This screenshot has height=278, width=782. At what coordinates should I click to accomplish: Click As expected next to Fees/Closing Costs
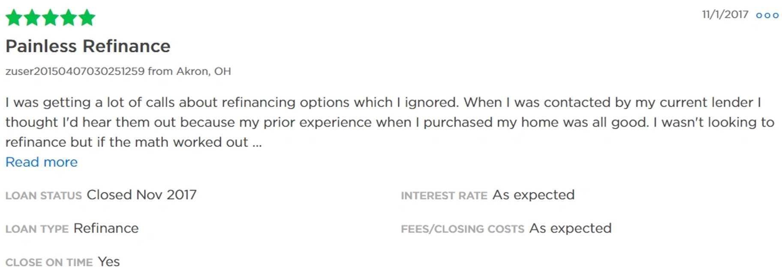570,228
